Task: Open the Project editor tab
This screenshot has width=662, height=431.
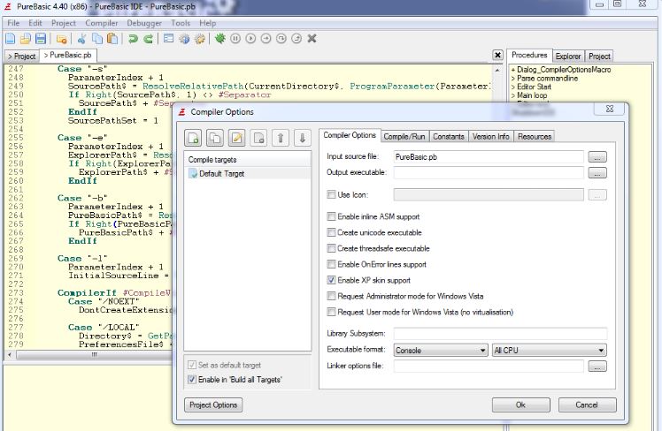Action: click(21, 56)
